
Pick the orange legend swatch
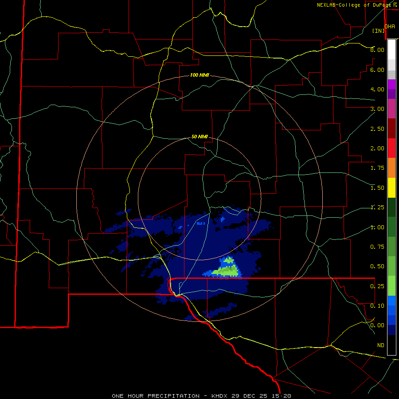[391, 168]
